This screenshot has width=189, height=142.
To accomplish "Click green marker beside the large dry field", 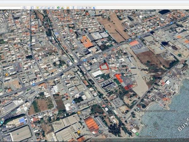I will point(107,32).
